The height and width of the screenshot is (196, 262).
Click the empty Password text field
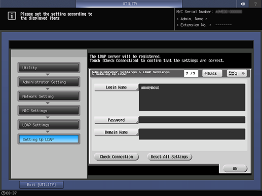(192, 120)
